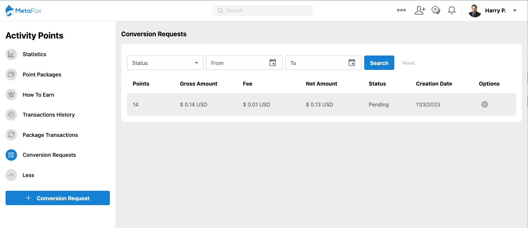Image resolution: width=528 pixels, height=228 pixels.
Task: Open How To Earn in the sidebar
Action: tap(38, 95)
